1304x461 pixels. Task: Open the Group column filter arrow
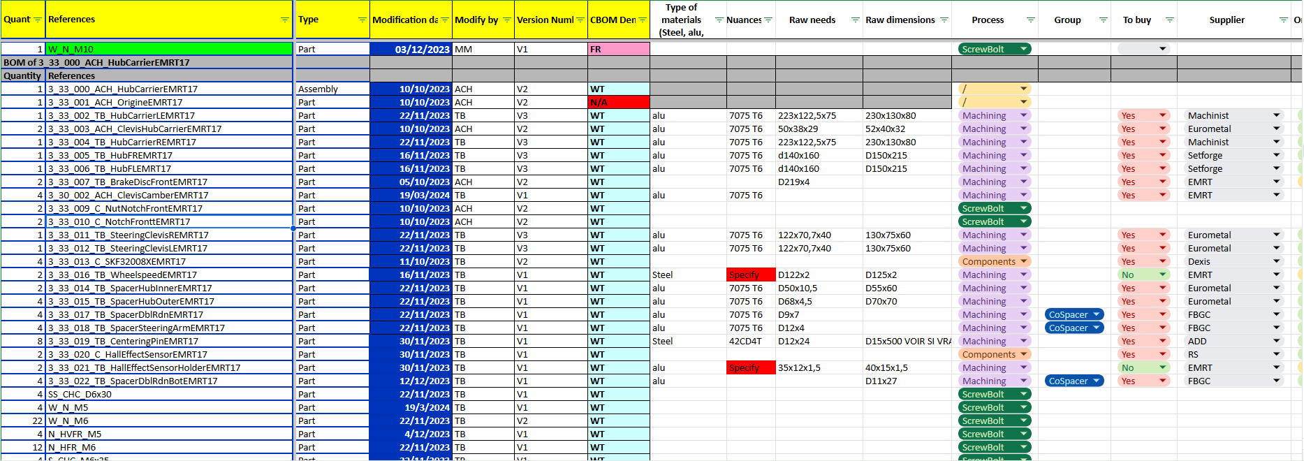click(1103, 20)
